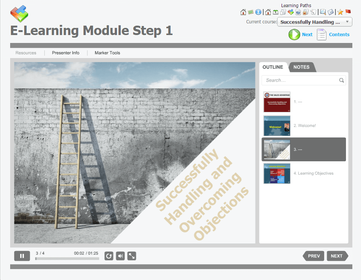Go to previous slide with PREV button
The height and width of the screenshot is (280, 361).
tap(314, 256)
